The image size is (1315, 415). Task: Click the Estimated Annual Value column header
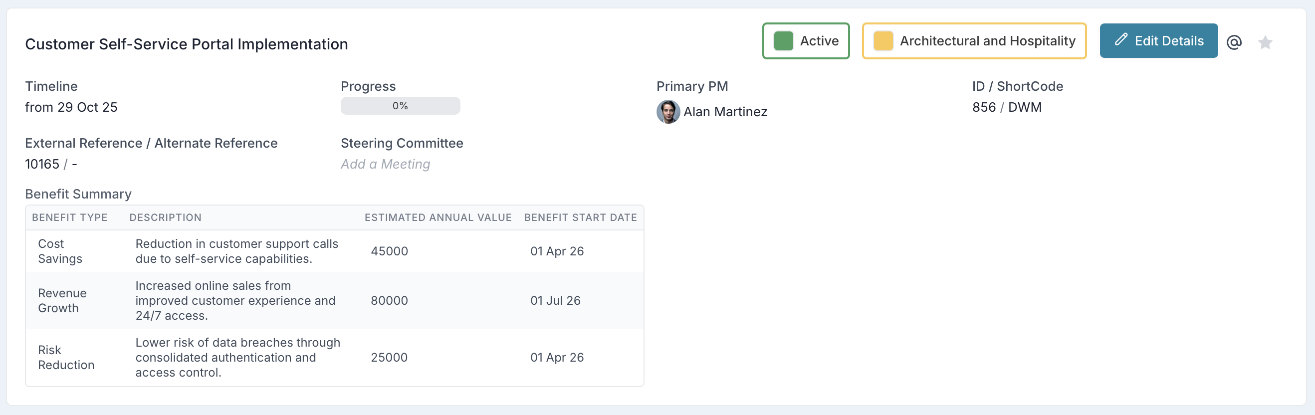pyautogui.click(x=438, y=217)
